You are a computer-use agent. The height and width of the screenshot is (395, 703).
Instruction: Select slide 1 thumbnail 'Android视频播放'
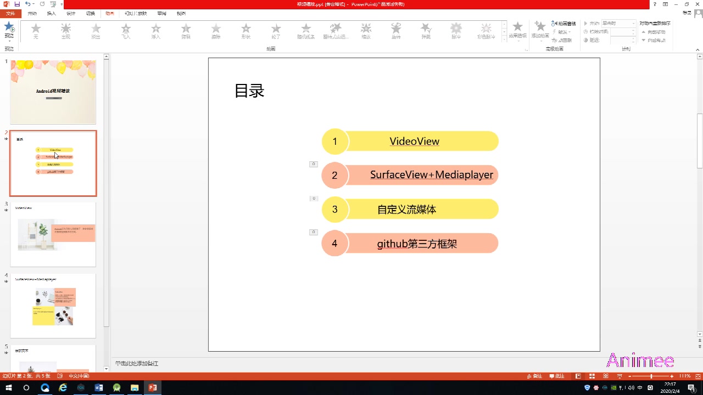[53, 92]
